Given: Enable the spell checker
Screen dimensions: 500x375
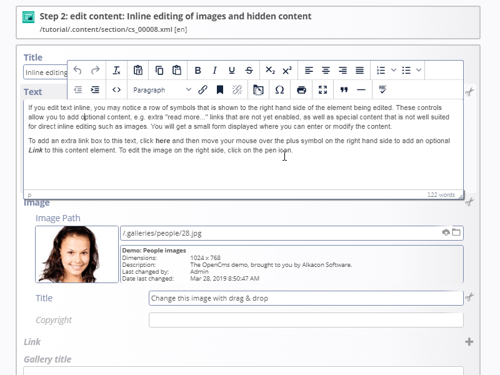Looking at the screenshot, I should [382, 90].
